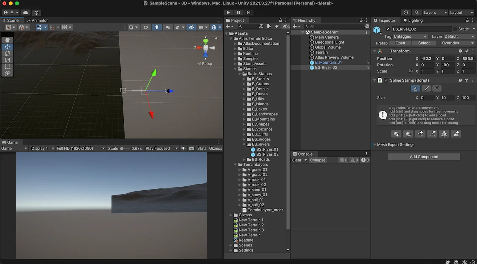The height and width of the screenshot is (264, 477).
Task: Select the Move tool in Scene view
Action: tap(7, 47)
